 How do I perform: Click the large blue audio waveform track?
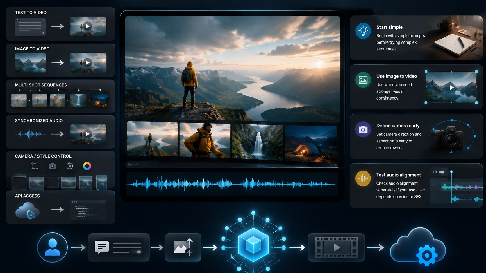coord(232,184)
